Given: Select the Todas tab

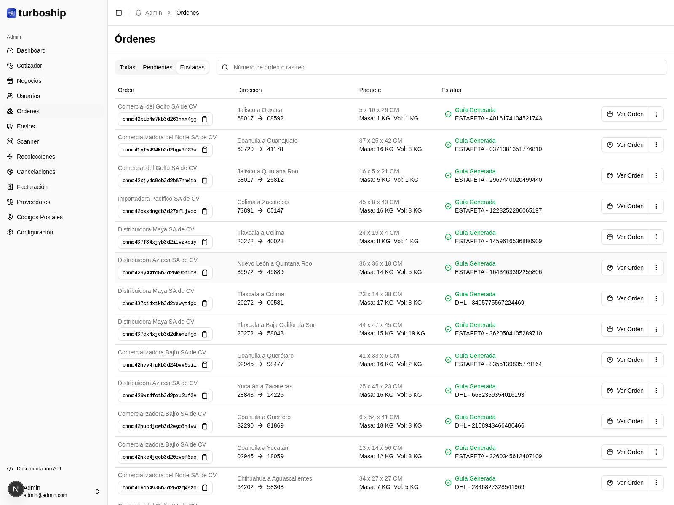Looking at the screenshot, I should click(127, 67).
